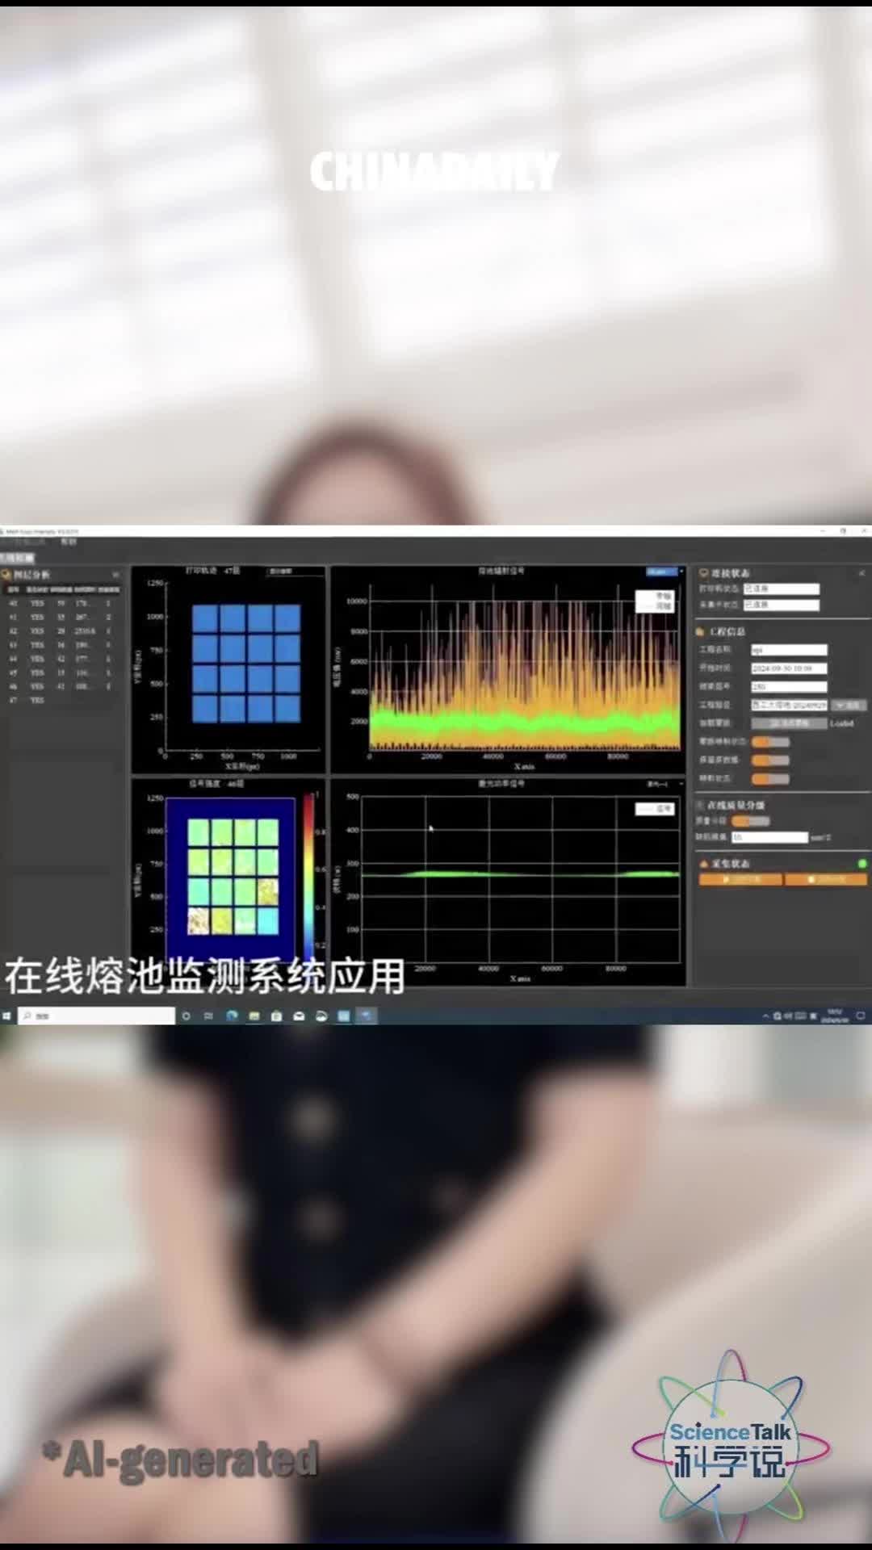The height and width of the screenshot is (1550, 872).
Task: Click the acquisition status panel icon
Action: coord(703,863)
